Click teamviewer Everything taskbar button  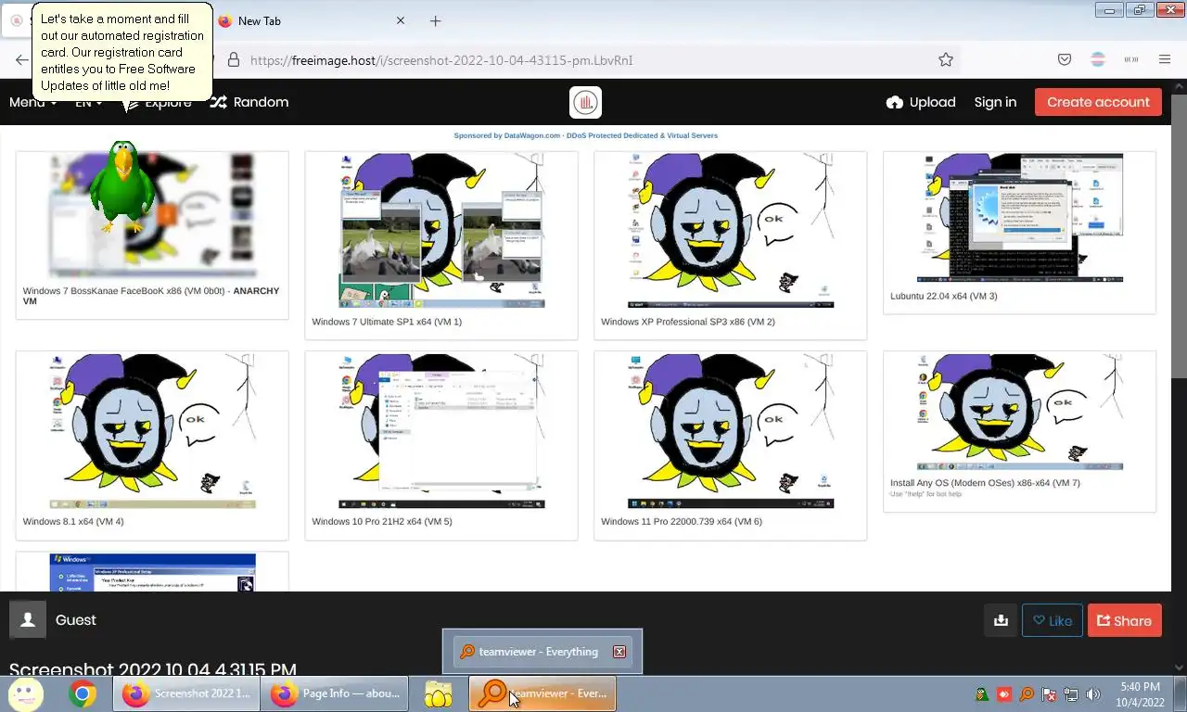coord(542,693)
